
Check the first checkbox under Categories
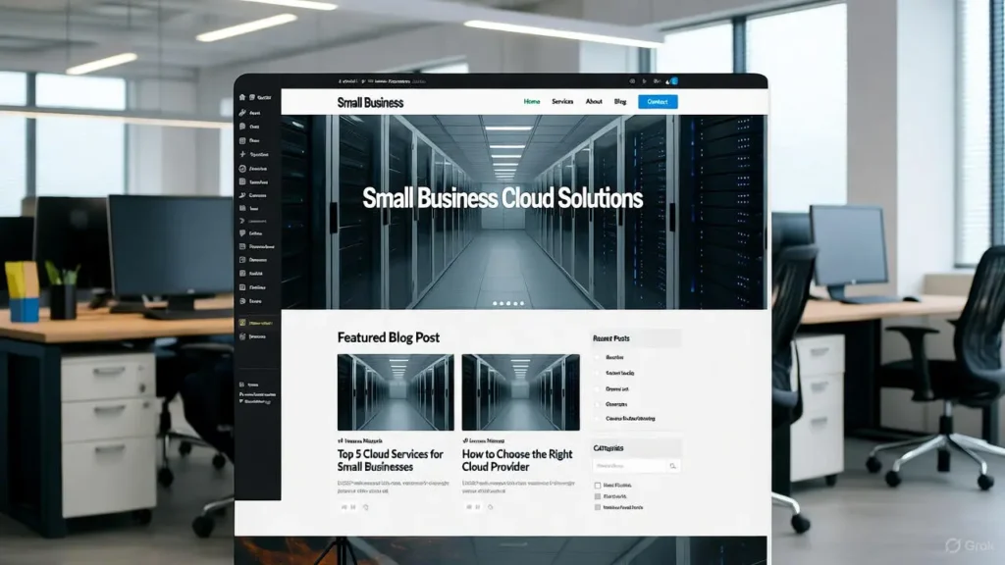point(597,485)
